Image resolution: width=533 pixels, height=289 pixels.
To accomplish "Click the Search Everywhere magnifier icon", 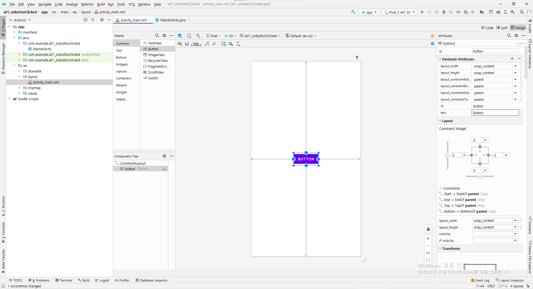I will [522, 12].
